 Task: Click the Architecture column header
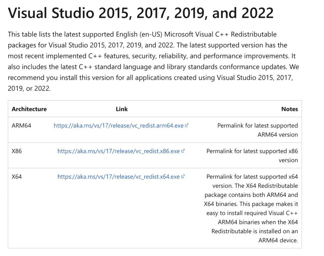29,109
